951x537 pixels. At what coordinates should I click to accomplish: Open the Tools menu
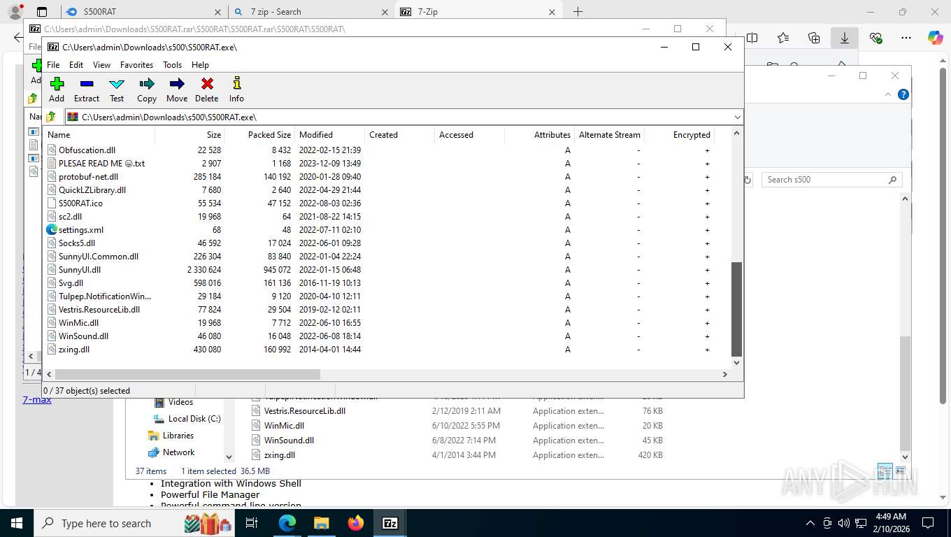click(x=173, y=65)
